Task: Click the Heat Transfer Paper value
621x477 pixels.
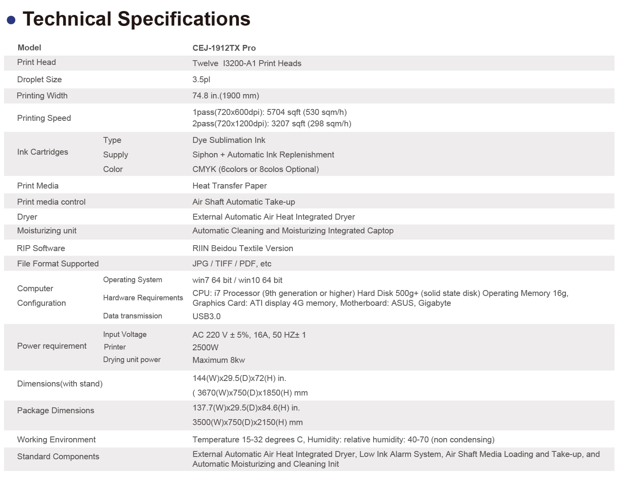Action: pyautogui.click(x=229, y=186)
